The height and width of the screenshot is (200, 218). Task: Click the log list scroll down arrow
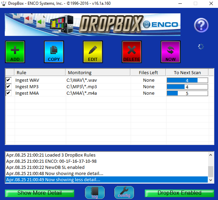pos(210,180)
